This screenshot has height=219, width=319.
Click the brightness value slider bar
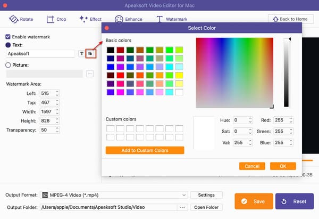pyautogui.click(x=286, y=72)
